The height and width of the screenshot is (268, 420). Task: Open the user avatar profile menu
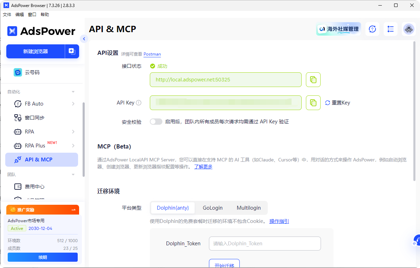pos(408,29)
